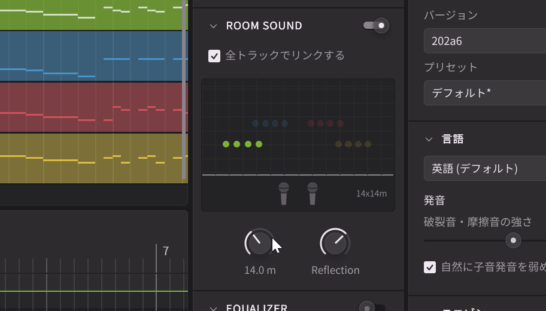Open the プリセット dropdown showing デフォルト*
This screenshot has height=311, width=546.
485,93
